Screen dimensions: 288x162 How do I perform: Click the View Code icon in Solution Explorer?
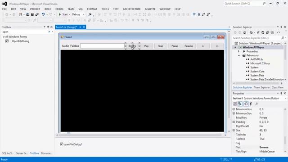(x=279, y=32)
